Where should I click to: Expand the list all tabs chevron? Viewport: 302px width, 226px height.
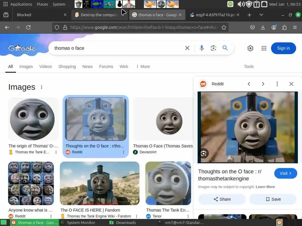261,15
